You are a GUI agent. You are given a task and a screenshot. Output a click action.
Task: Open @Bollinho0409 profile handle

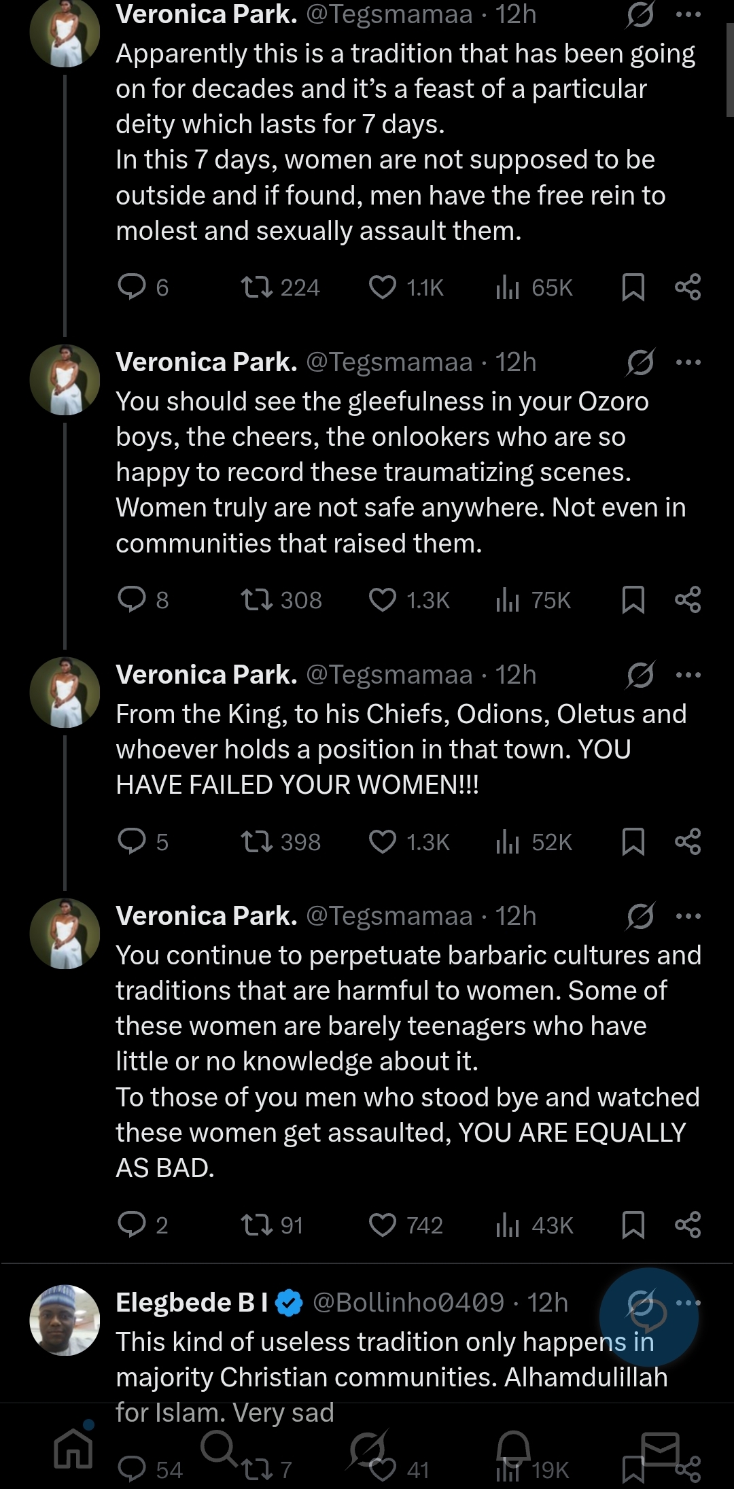[408, 1302]
